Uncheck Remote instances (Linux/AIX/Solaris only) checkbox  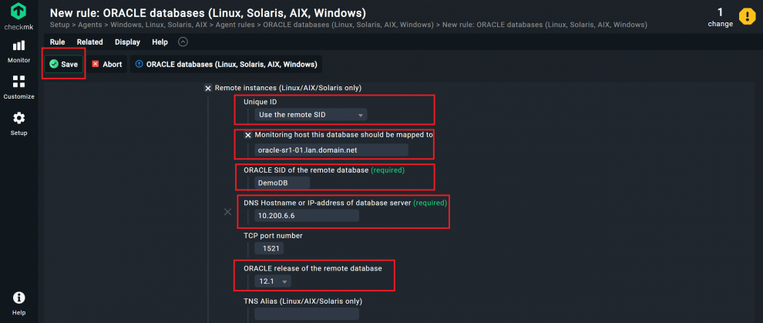(x=208, y=88)
